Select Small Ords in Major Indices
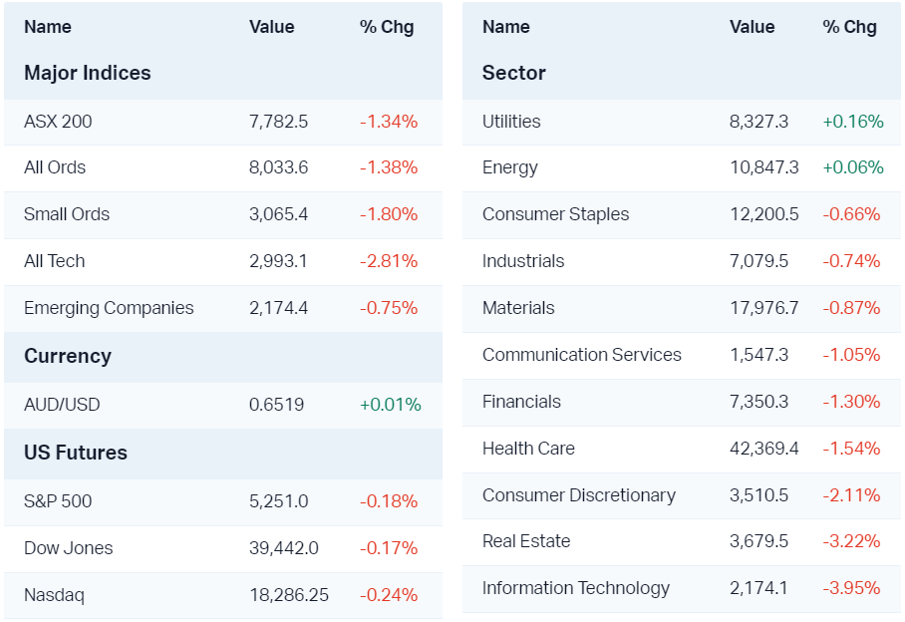This screenshot has height=622, width=905. 67,214
